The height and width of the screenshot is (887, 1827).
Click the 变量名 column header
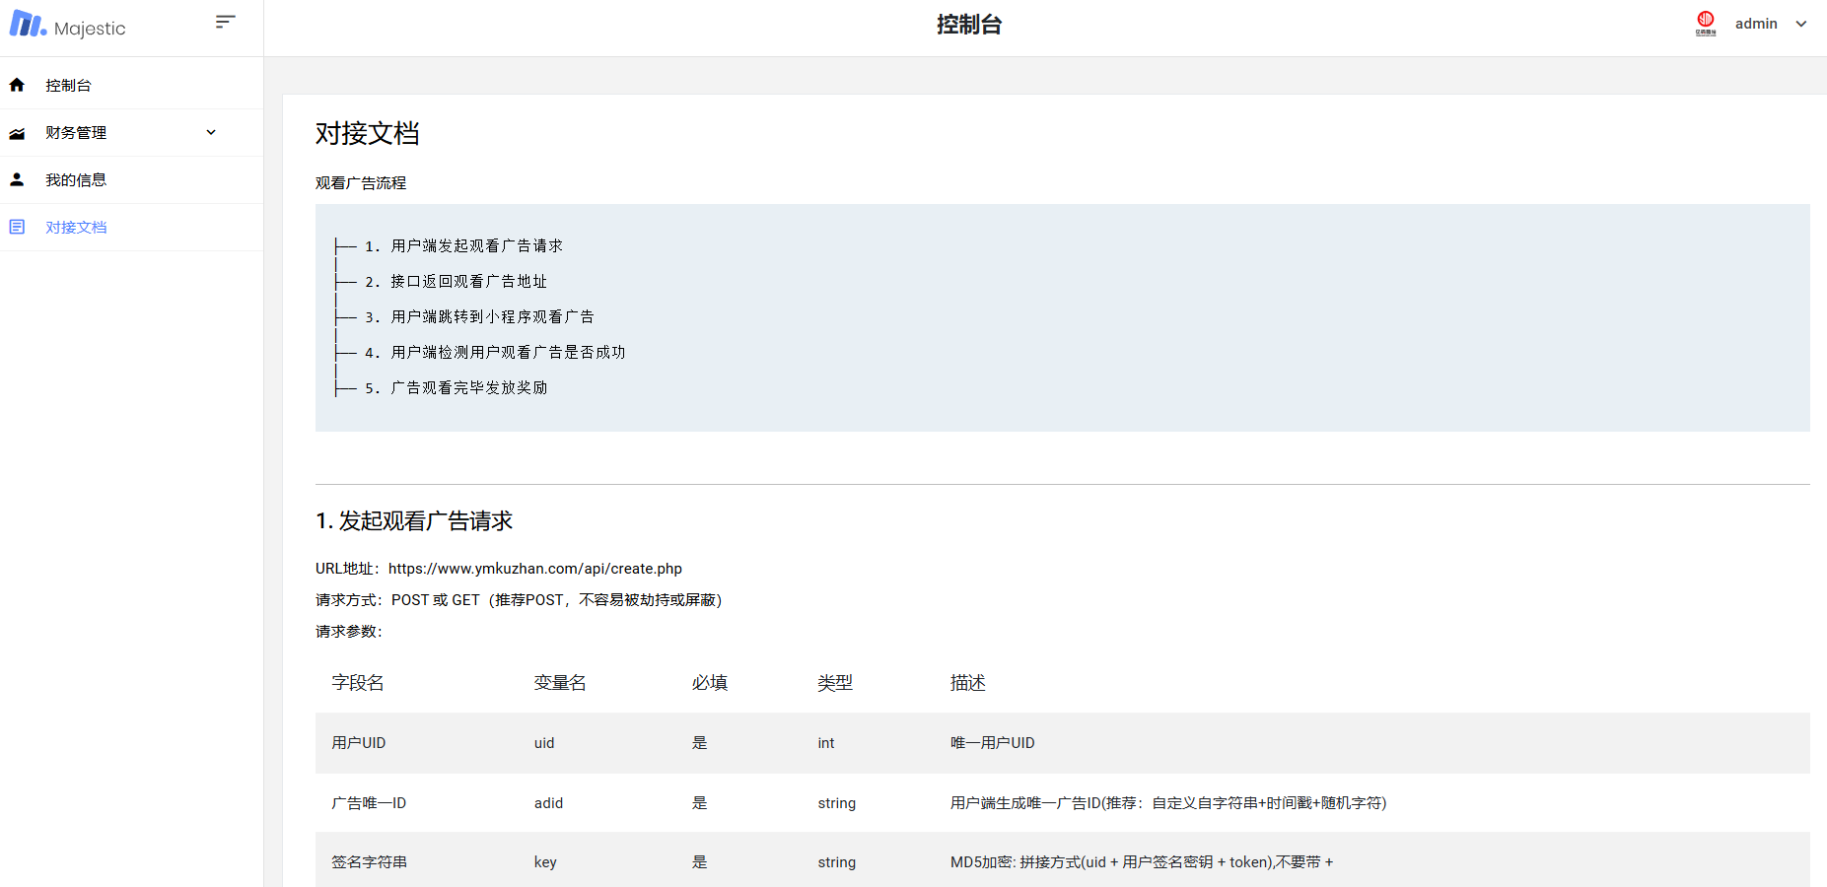tap(560, 683)
